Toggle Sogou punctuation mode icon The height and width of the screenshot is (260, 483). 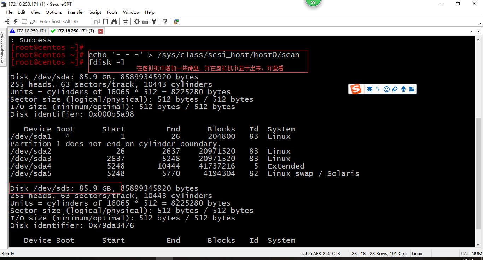pyautogui.click(x=378, y=89)
